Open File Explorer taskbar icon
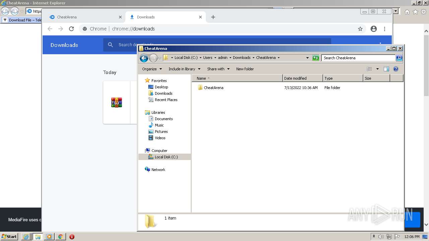Screen dimensions: 429x241 (x=38, y=237)
